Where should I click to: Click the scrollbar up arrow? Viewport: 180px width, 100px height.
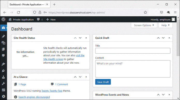178,18
